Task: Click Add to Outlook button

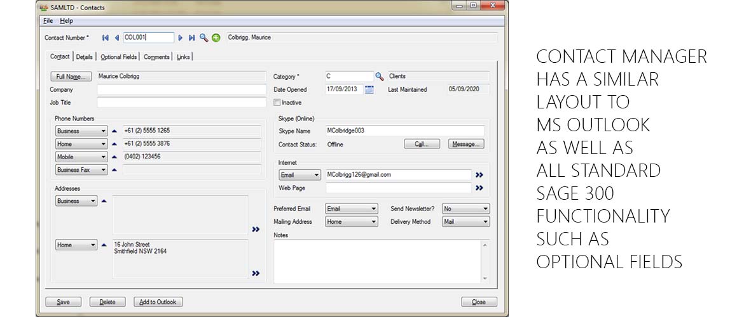Action: (158, 302)
